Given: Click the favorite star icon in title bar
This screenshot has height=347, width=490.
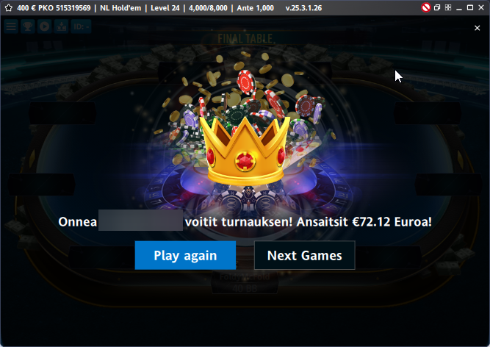Looking at the screenshot, I should coord(8,8).
